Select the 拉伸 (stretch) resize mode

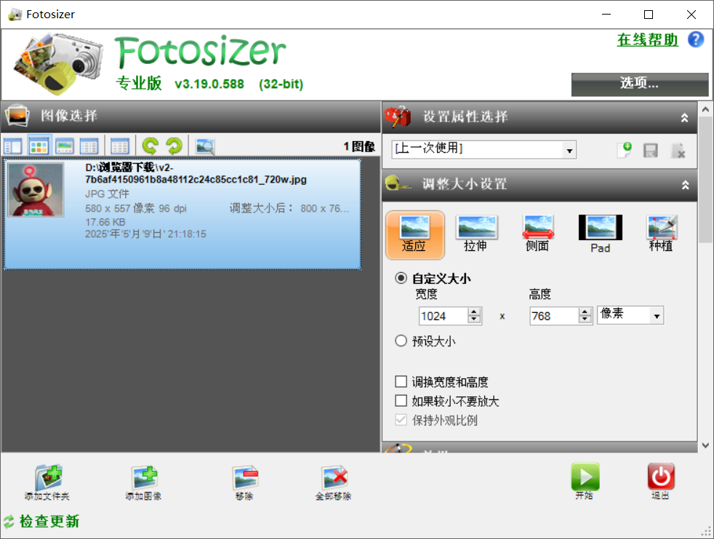(476, 233)
